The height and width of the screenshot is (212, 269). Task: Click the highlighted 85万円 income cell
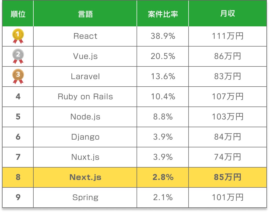pyautogui.click(x=227, y=177)
